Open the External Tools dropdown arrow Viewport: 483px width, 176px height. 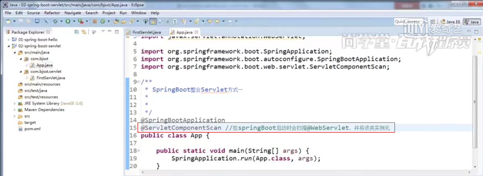(x=87, y=21)
